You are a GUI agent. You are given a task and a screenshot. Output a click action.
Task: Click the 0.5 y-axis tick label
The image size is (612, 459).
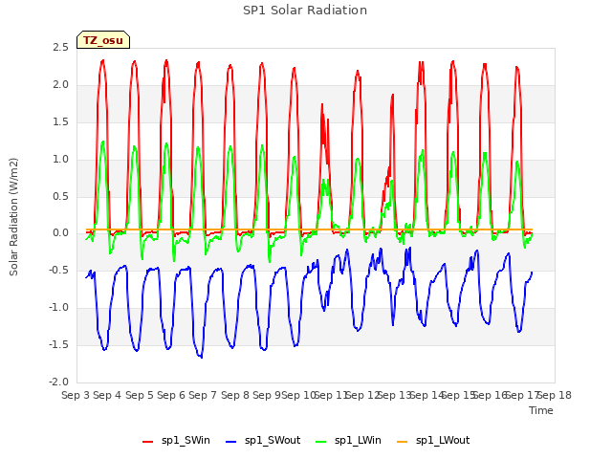coord(60,196)
